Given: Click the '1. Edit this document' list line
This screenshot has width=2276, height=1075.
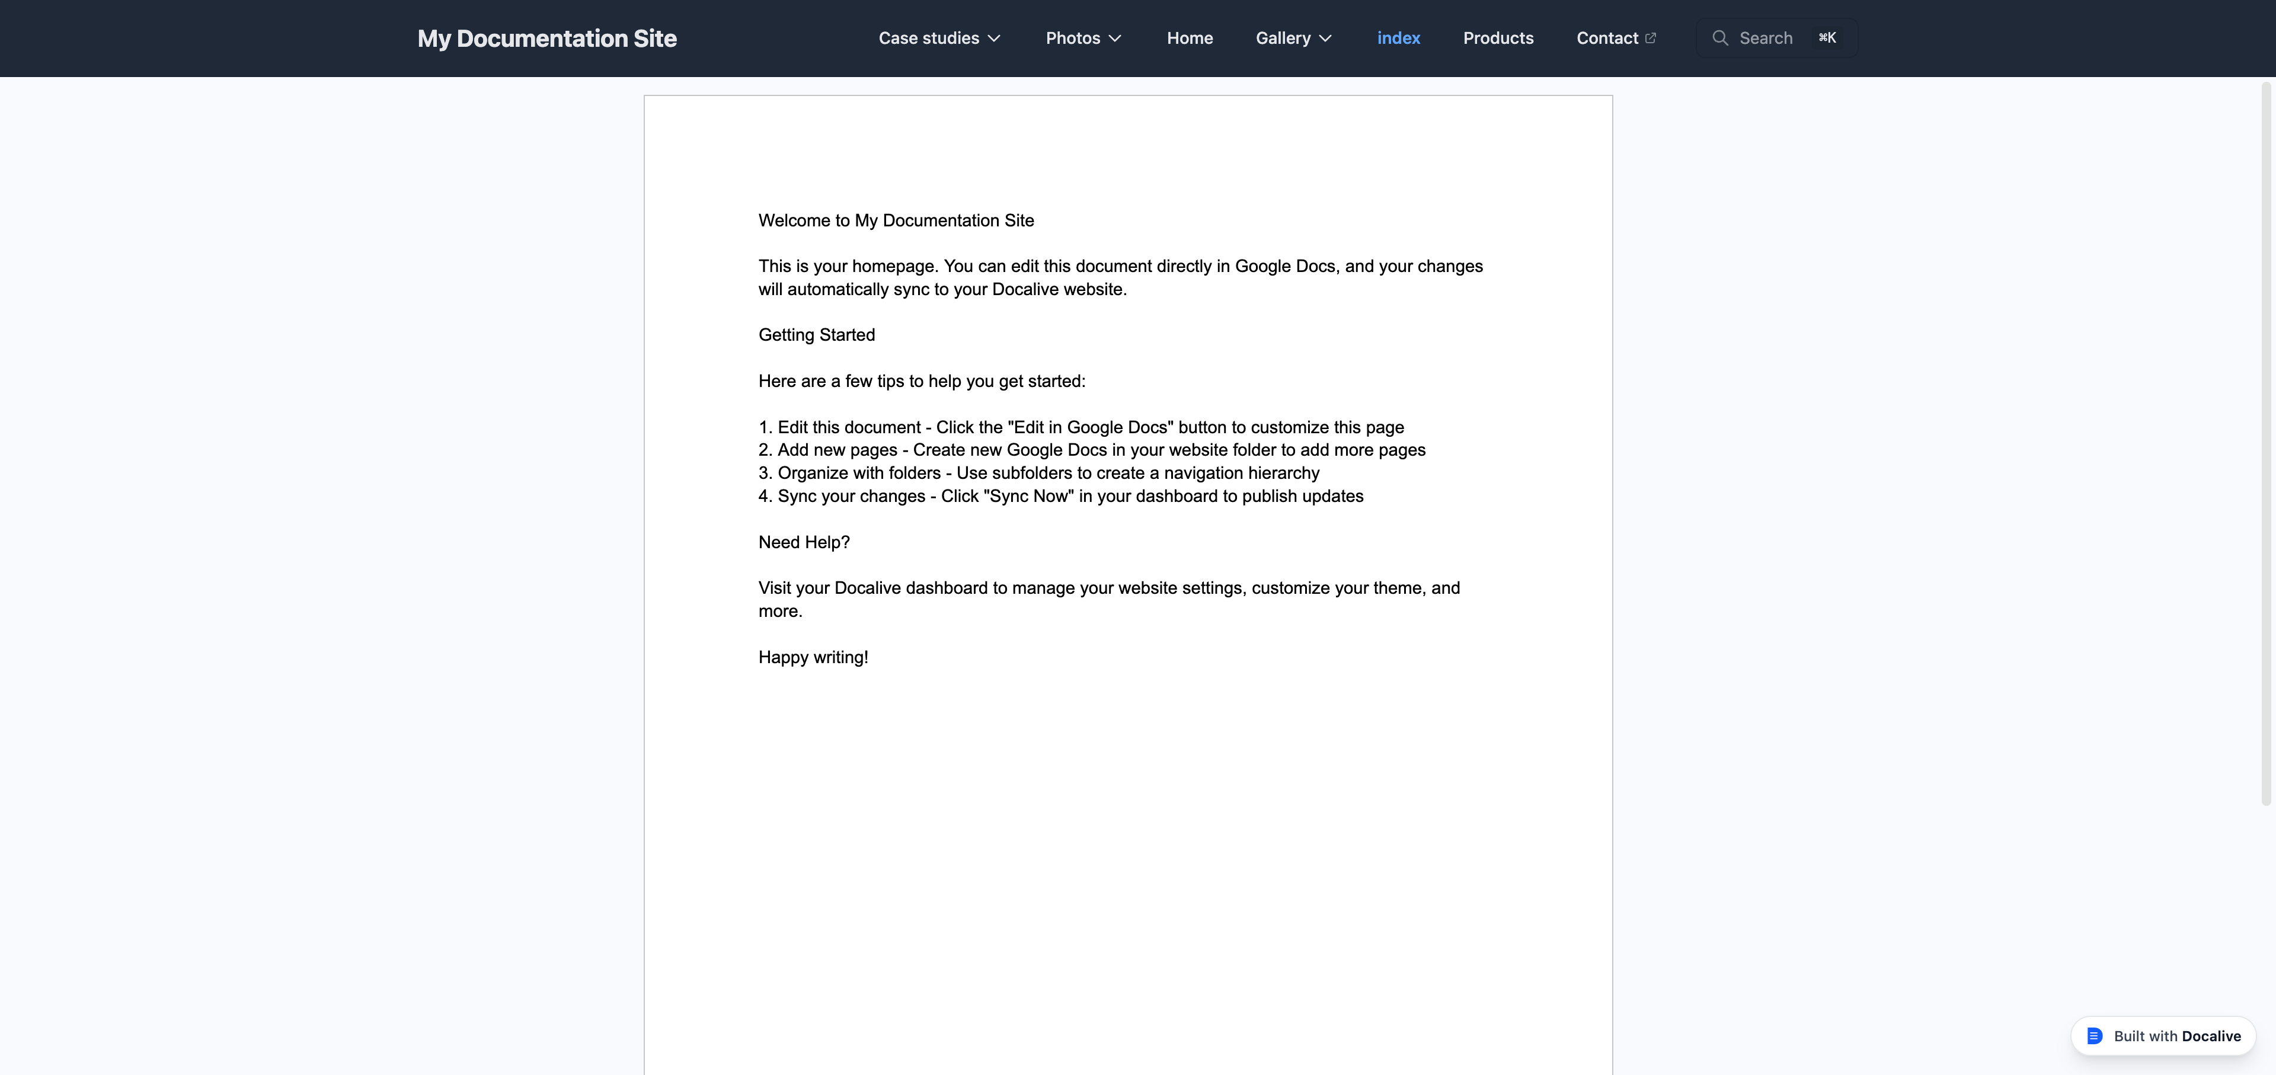Looking at the screenshot, I should 1081,427.
